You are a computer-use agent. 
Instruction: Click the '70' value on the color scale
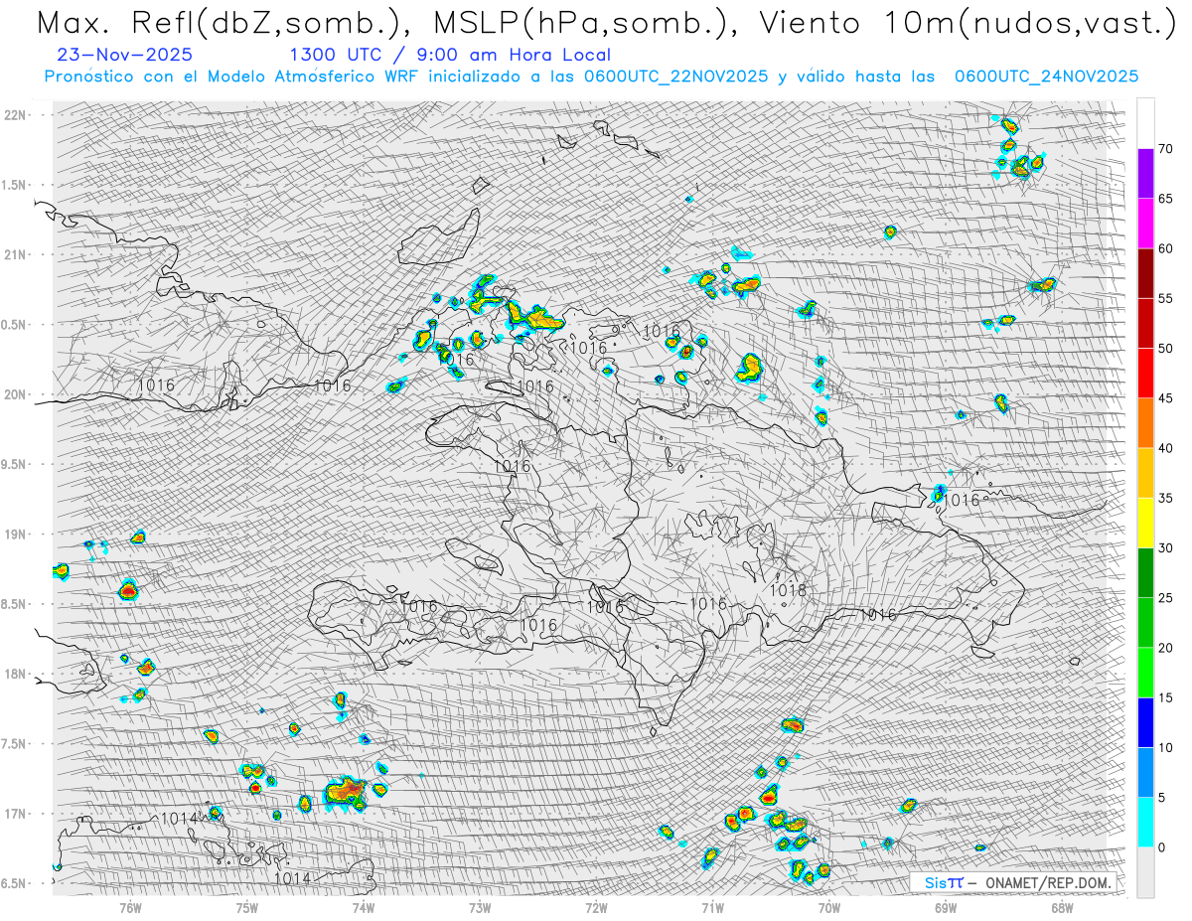1165,149
